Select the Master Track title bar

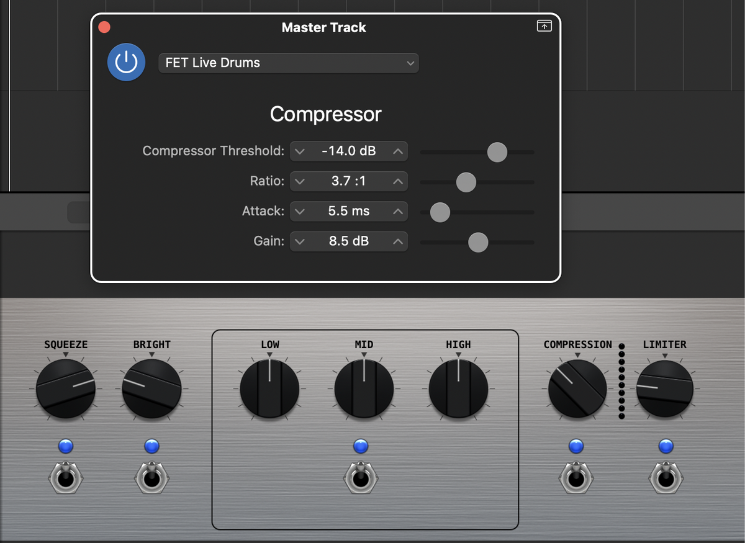click(x=323, y=27)
